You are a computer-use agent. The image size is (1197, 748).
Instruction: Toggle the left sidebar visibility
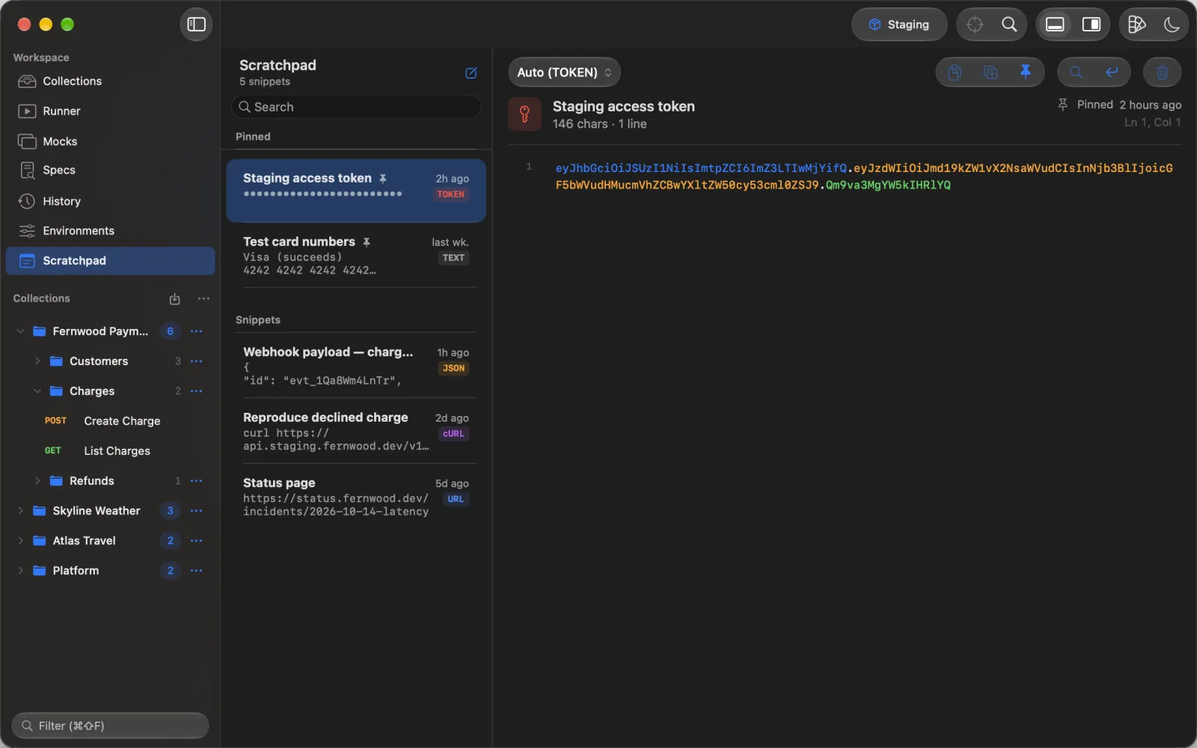click(x=196, y=25)
